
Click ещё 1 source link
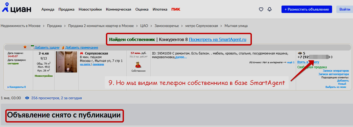click(x=291, y=62)
